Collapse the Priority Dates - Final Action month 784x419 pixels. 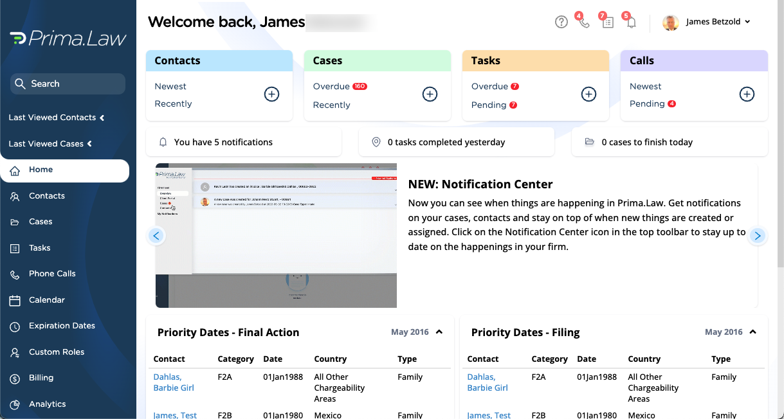pyautogui.click(x=439, y=332)
